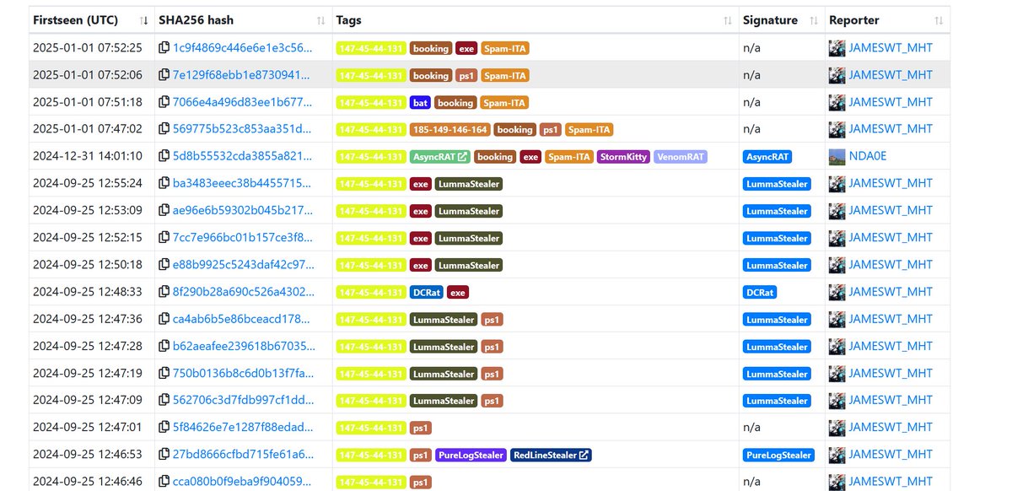Select timestamp 2024-09-25 12:46:46
This screenshot has height=491, width=1012.
pyautogui.click(x=88, y=482)
